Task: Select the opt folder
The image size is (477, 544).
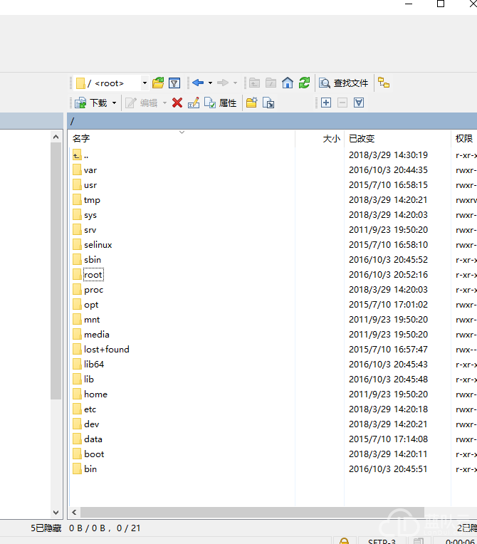Action: coord(85,305)
